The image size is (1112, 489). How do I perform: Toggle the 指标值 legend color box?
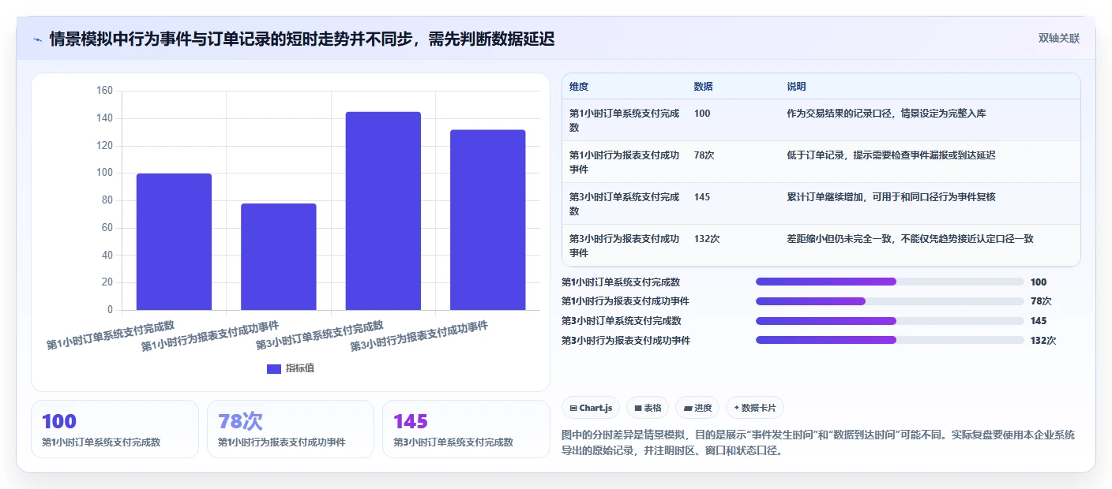click(274, 368)
